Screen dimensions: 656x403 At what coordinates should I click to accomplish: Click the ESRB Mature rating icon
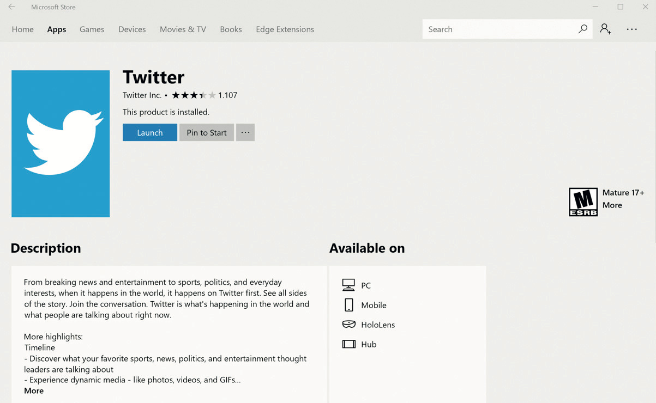pos(583,202)
